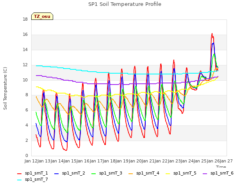Click the Soil Temperature (C) axis label
This screenshot has height=187, width=250.
tap(5, 88)
